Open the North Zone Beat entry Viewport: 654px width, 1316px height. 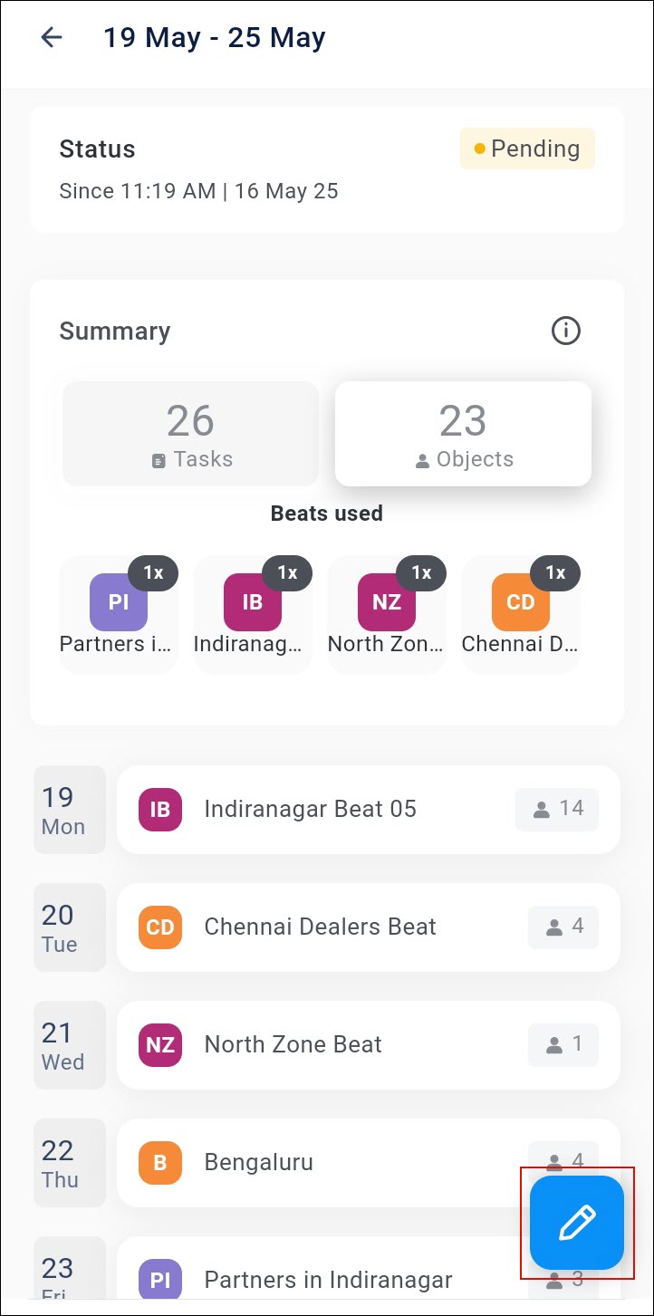coord(369,1045)
